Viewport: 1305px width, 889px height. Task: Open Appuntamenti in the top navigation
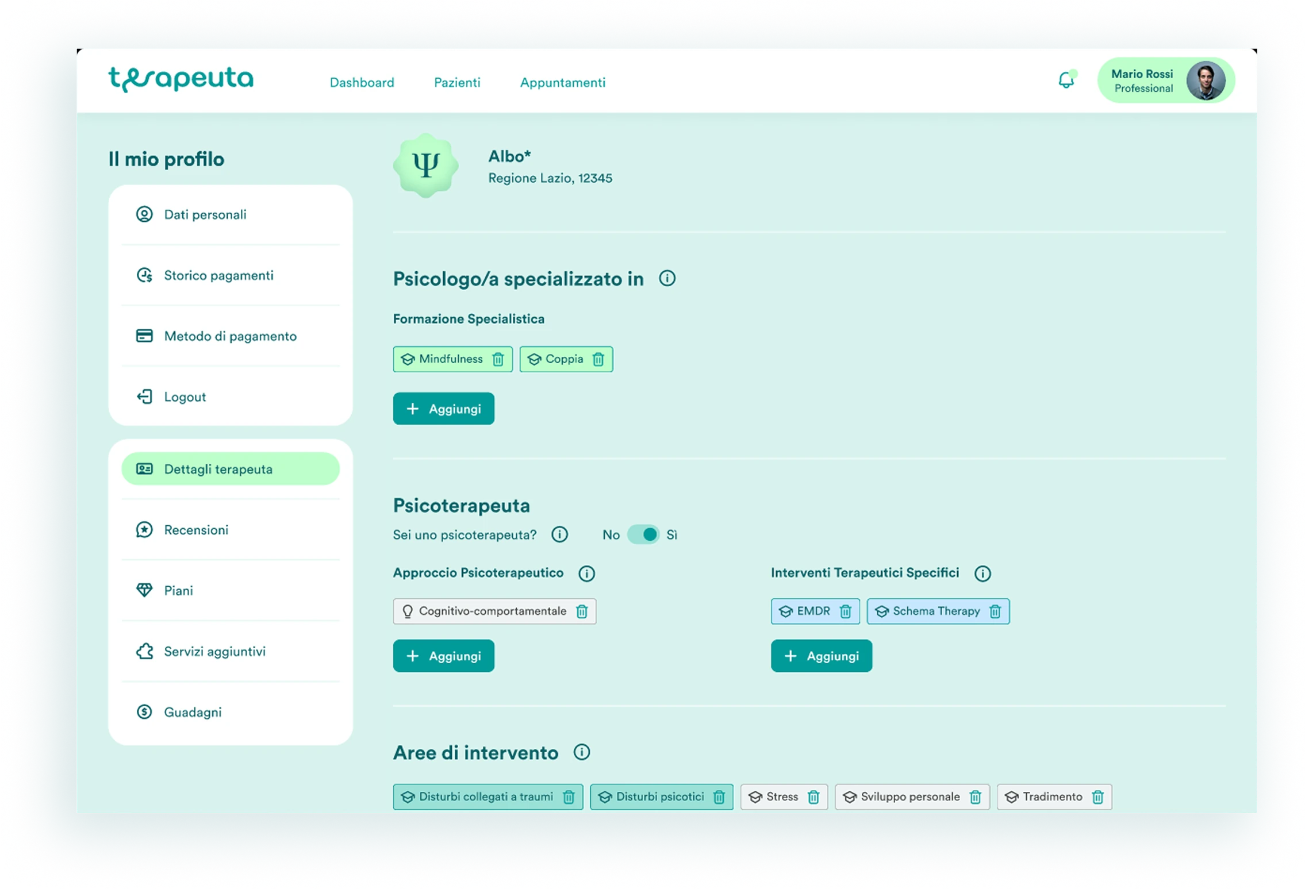[562, 83]
